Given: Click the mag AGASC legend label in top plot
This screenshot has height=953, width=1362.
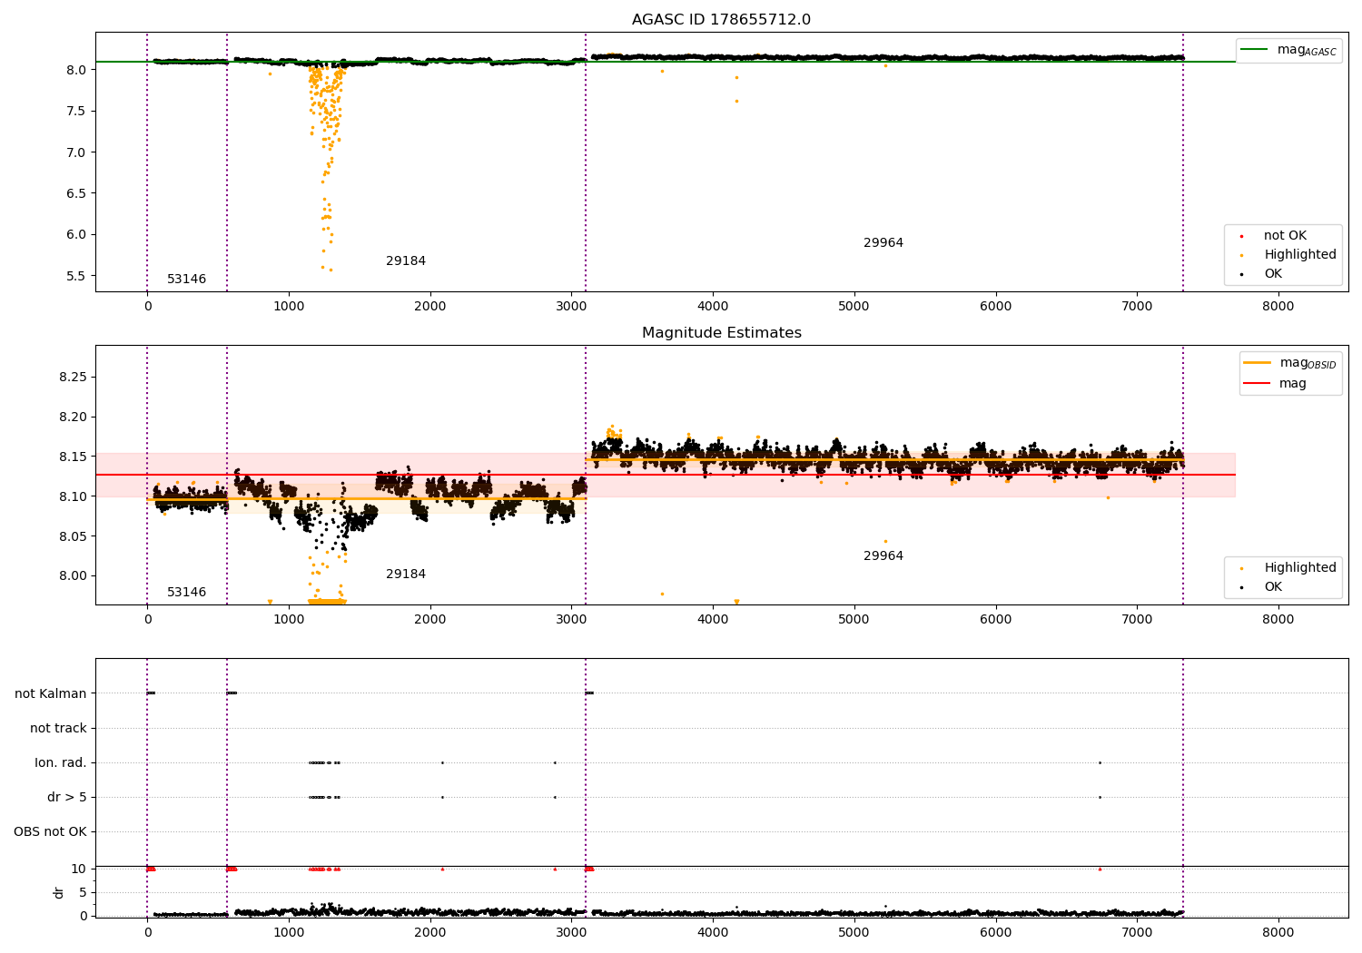Looking at the screenshot, I should click(1307, 50).
